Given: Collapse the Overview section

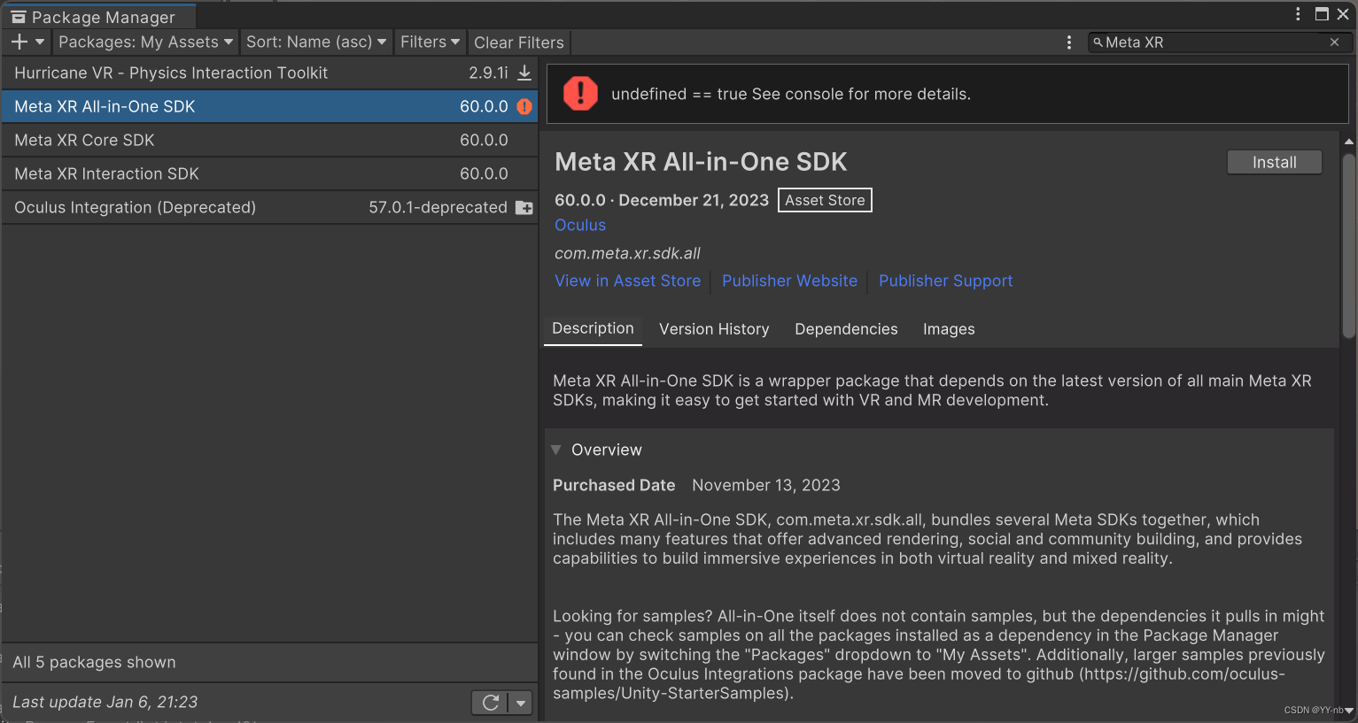Looking at the screenshot, I should click(556, 450).
